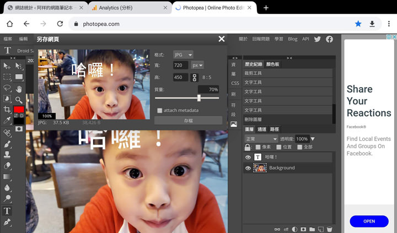Select the Eraser tool
397x233 pixels.
point(7,166)
